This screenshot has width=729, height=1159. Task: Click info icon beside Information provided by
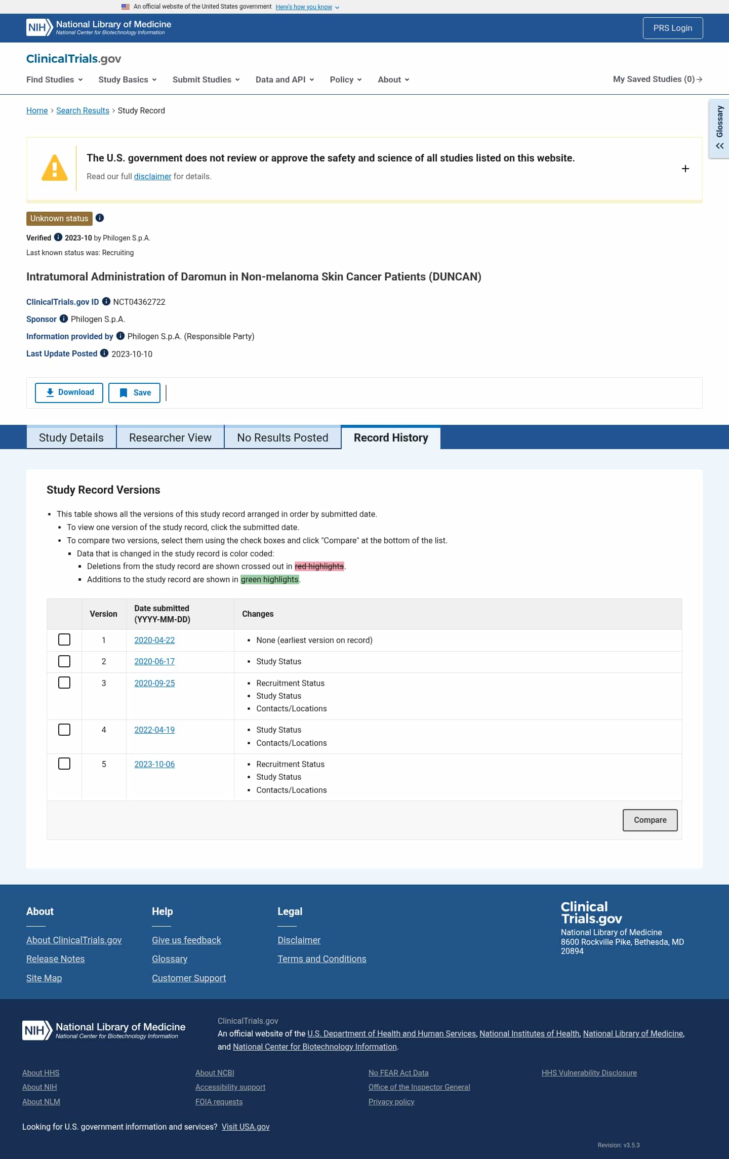[120, 336]
